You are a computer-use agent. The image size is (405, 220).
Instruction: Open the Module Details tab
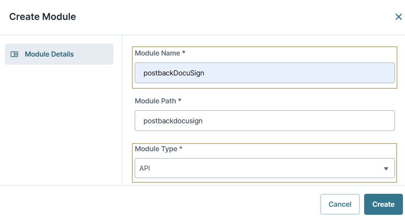[59, 54]
